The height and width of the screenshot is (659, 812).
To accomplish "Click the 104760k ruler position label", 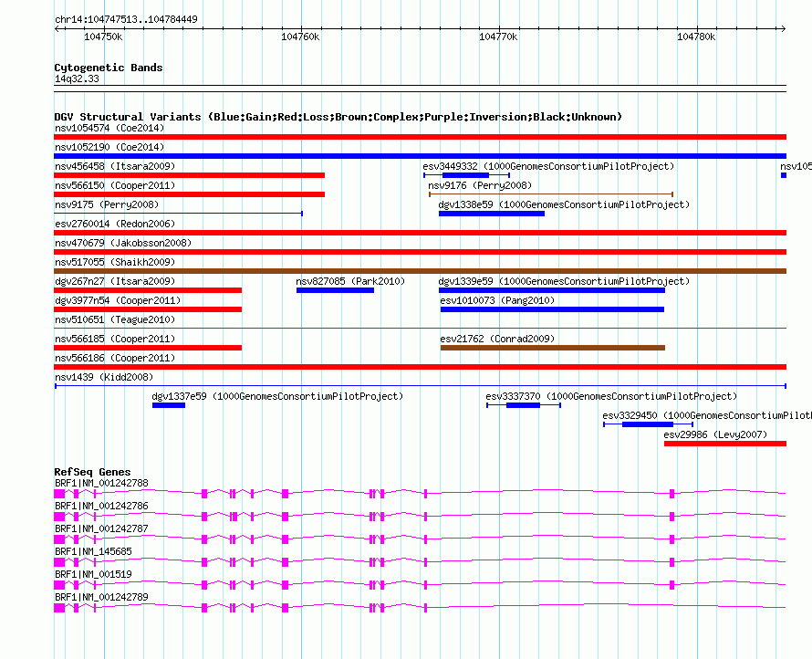I will (x=300, y=37).
